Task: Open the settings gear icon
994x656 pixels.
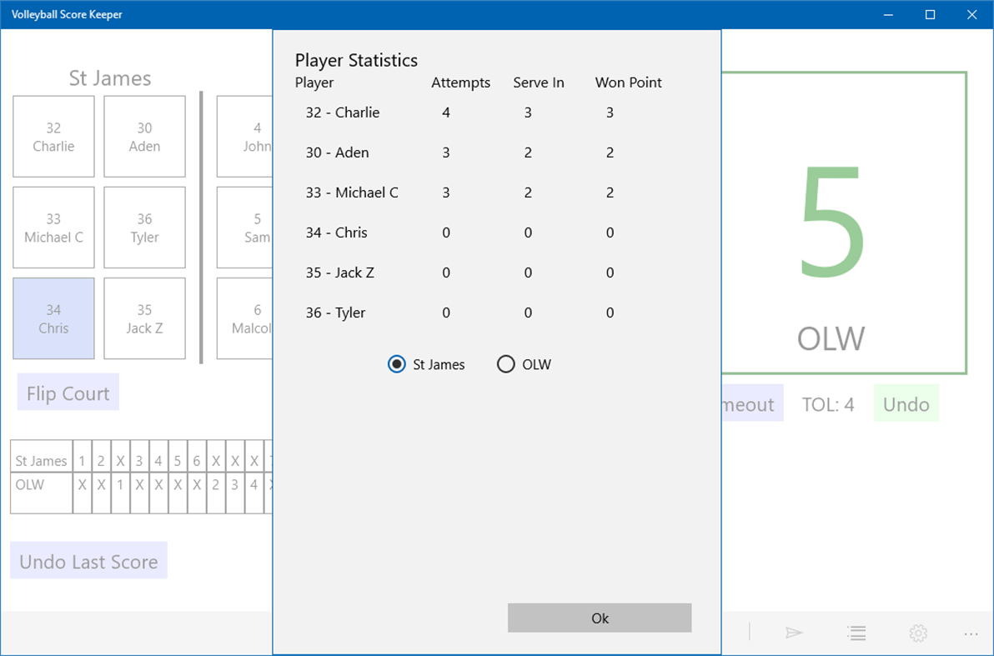Action: pos(917,633)
